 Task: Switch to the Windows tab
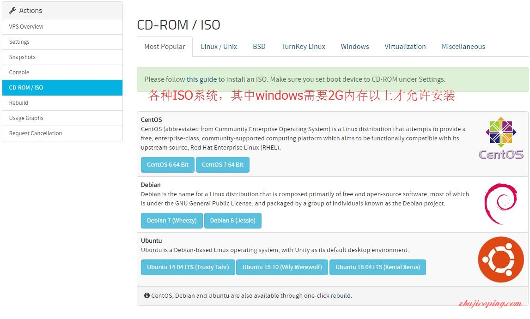(x=354, y=47)
